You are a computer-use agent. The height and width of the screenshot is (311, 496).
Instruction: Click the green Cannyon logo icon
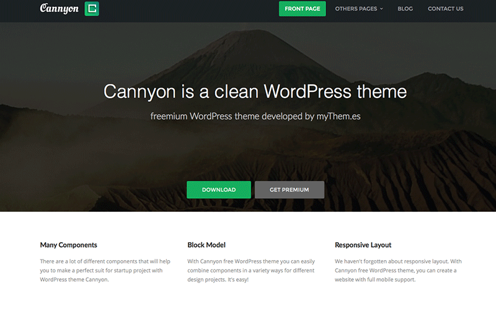coord(92,9)
